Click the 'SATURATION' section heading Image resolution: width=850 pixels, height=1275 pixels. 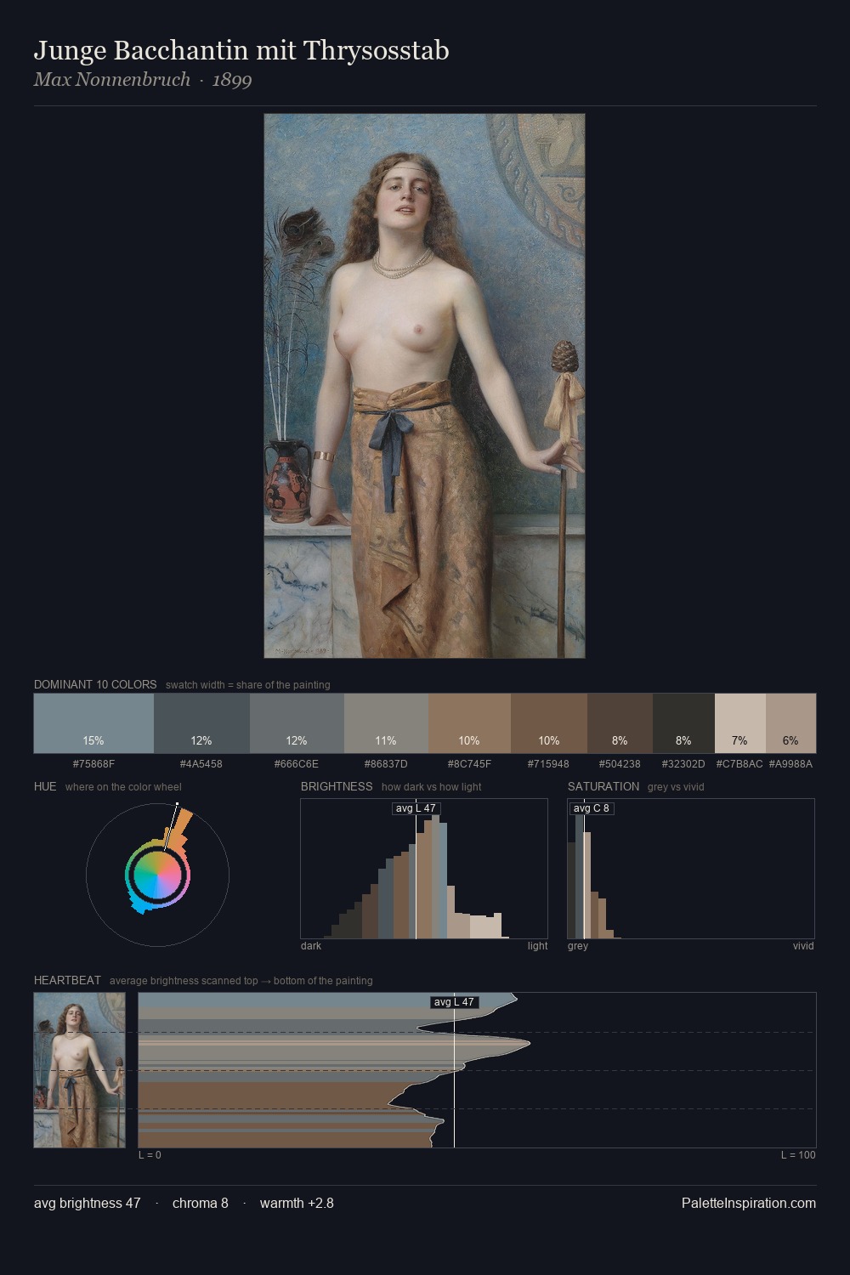[603, 786]
